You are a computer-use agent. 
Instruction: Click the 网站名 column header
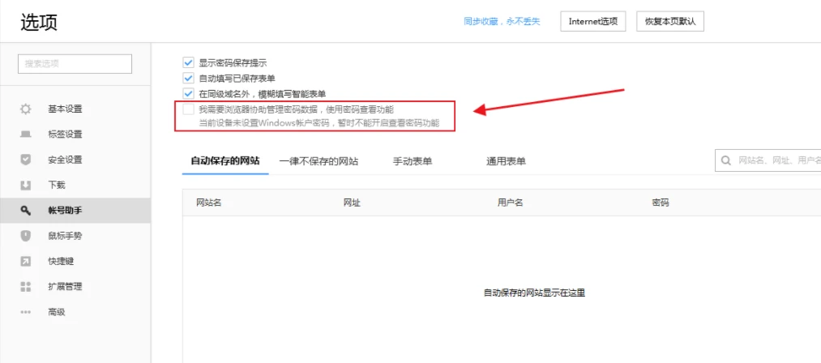click(209, 203)
